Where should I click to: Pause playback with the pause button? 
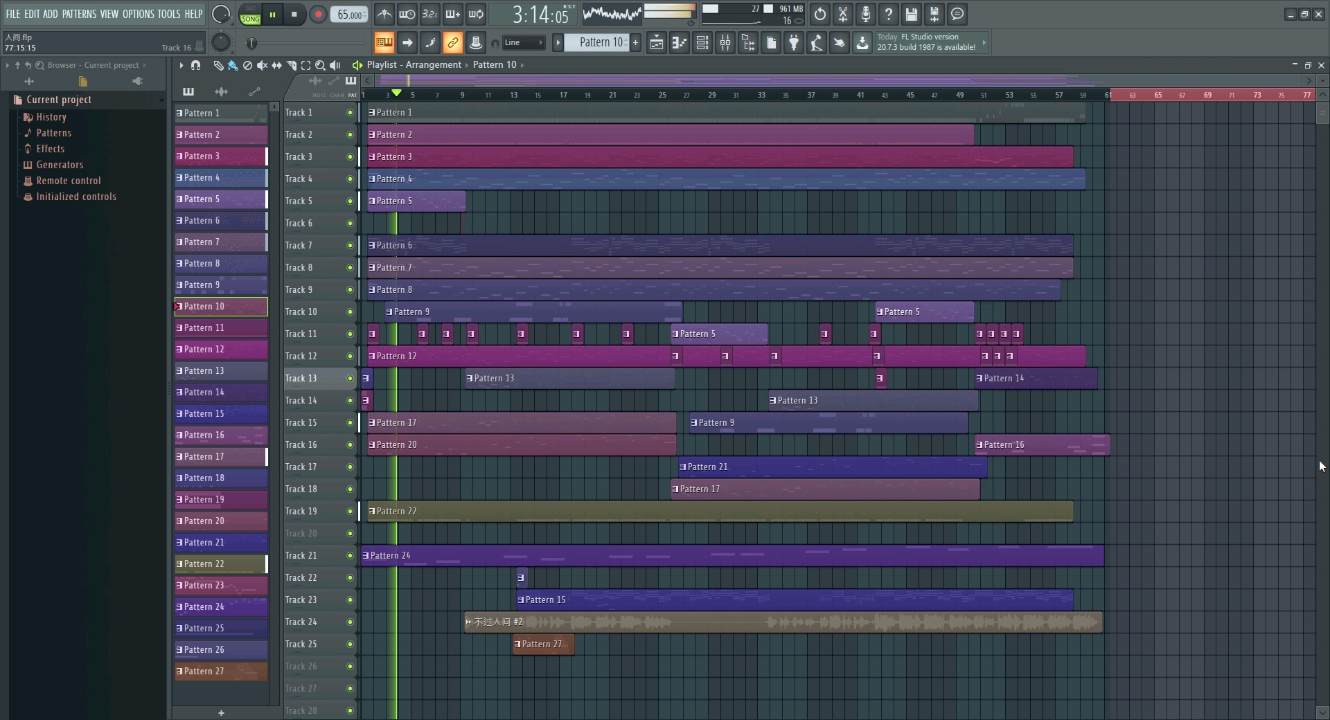tap(273, 15)
